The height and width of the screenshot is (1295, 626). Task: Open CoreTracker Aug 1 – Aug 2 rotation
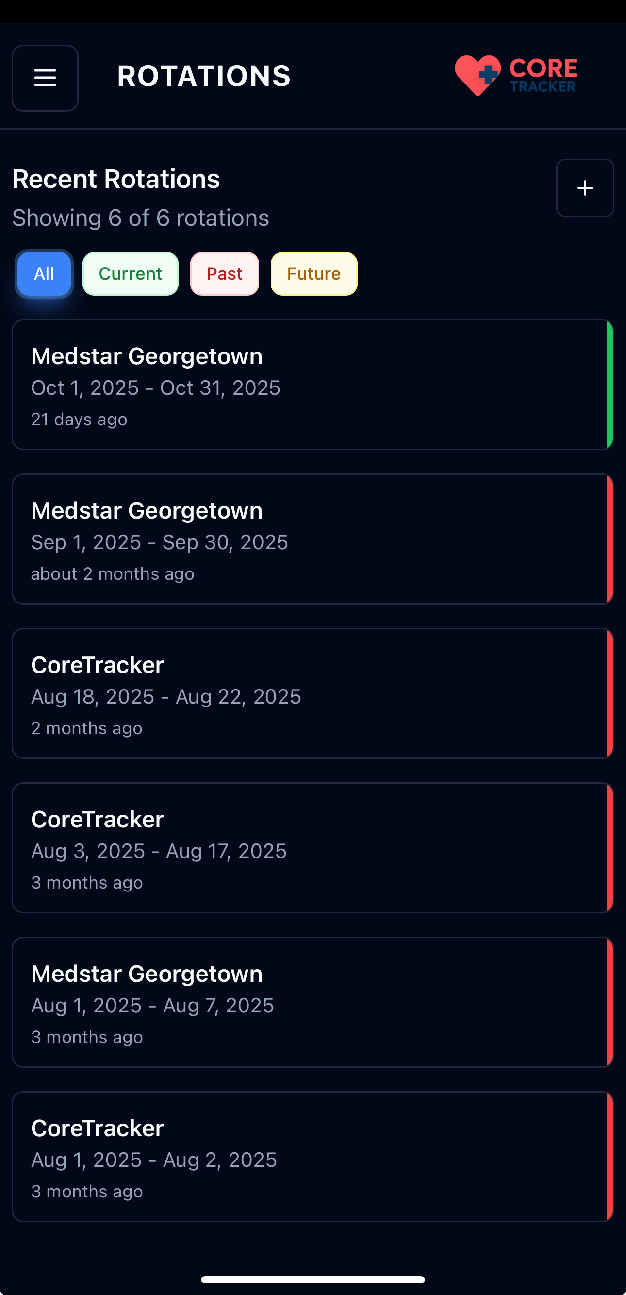301,1156
